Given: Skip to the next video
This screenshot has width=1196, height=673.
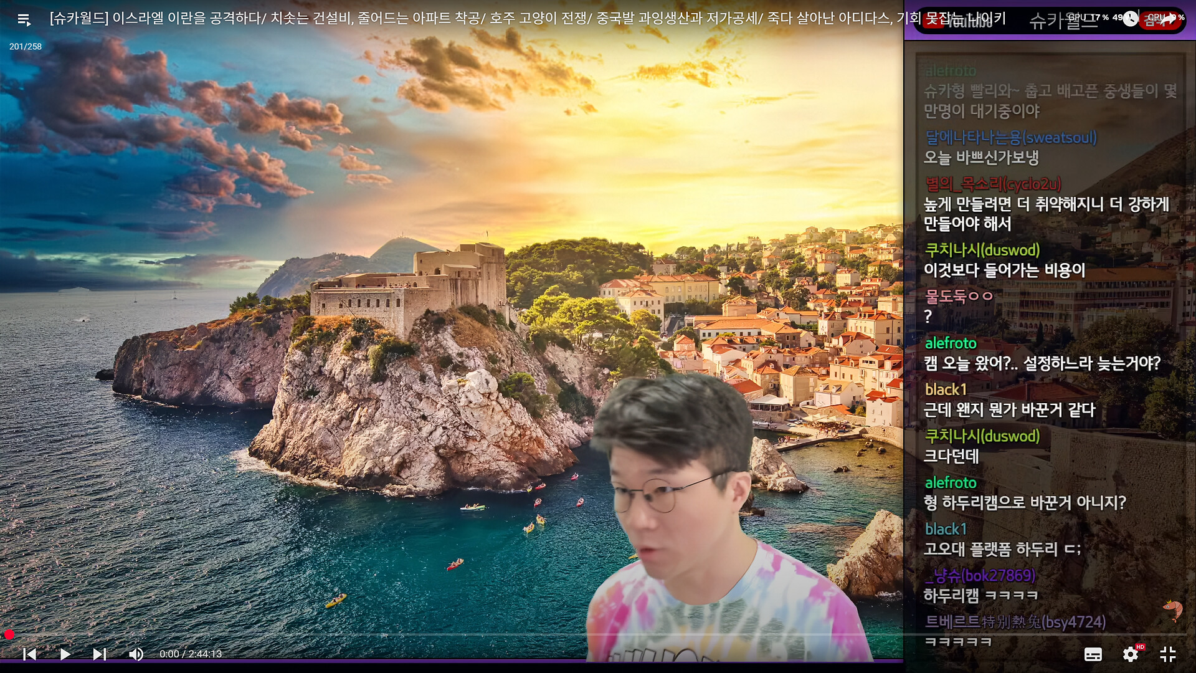Looking at the screenshot, I should pos(99,654).
